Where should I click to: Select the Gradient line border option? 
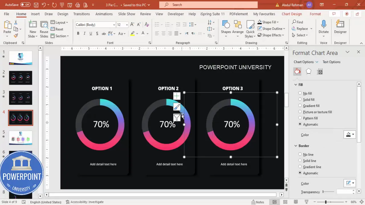click(300, 167)
